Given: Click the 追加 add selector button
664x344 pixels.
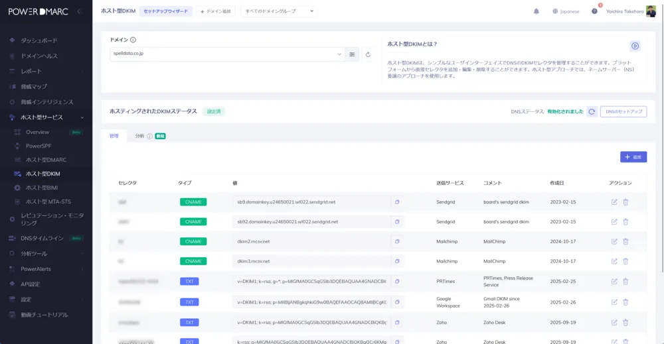Looking at the screenshot, I should click(x=633, y=157).
